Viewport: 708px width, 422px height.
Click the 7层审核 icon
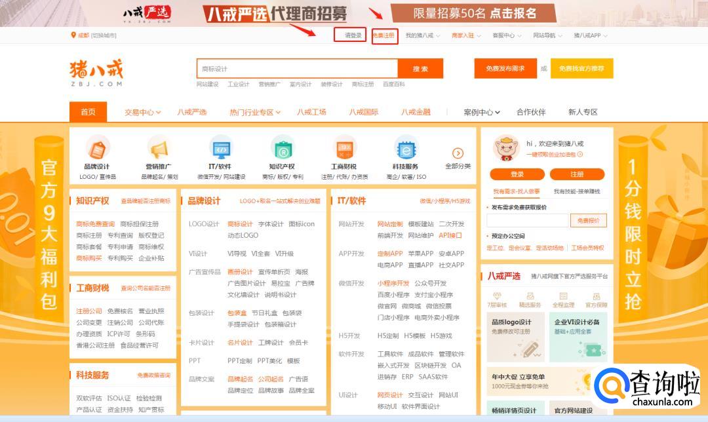click(x=497, y=296)
